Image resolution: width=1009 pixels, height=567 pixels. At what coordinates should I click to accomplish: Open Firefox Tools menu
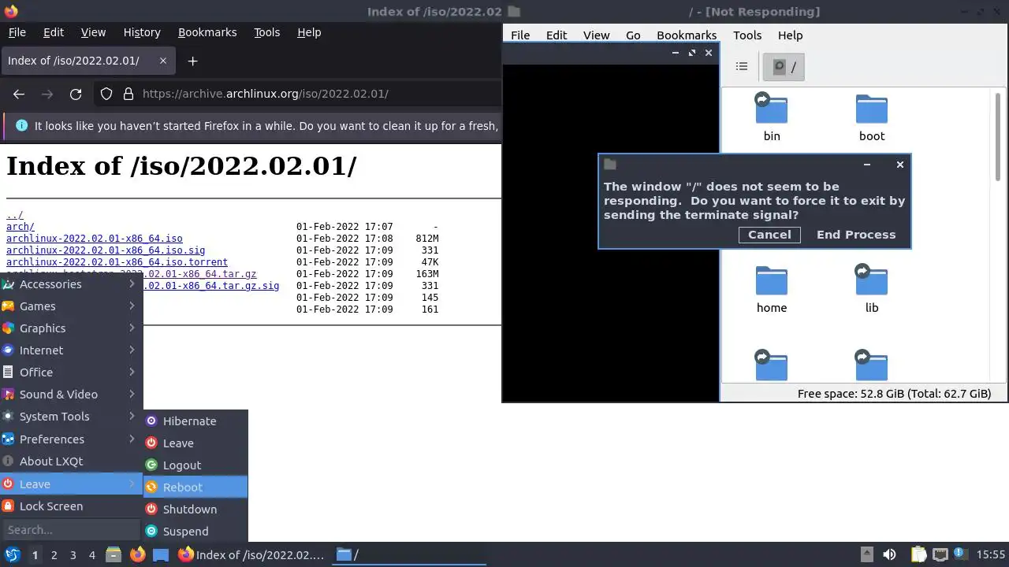point(266,32)
